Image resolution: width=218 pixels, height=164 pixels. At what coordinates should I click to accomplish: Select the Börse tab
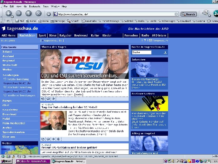click(53, 36)
